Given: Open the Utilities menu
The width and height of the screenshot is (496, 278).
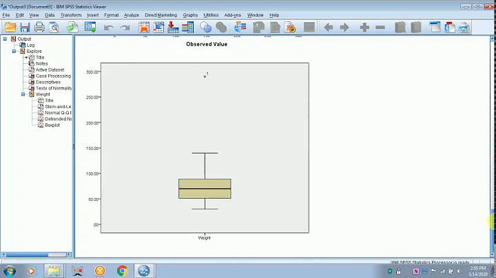Looking at the screenshot, I should point(211,15).
